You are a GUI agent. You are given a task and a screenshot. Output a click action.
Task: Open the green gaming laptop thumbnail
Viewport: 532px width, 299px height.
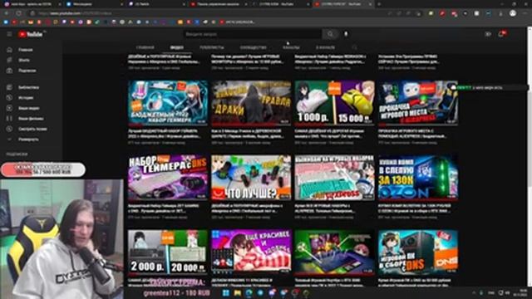(334, 252)
